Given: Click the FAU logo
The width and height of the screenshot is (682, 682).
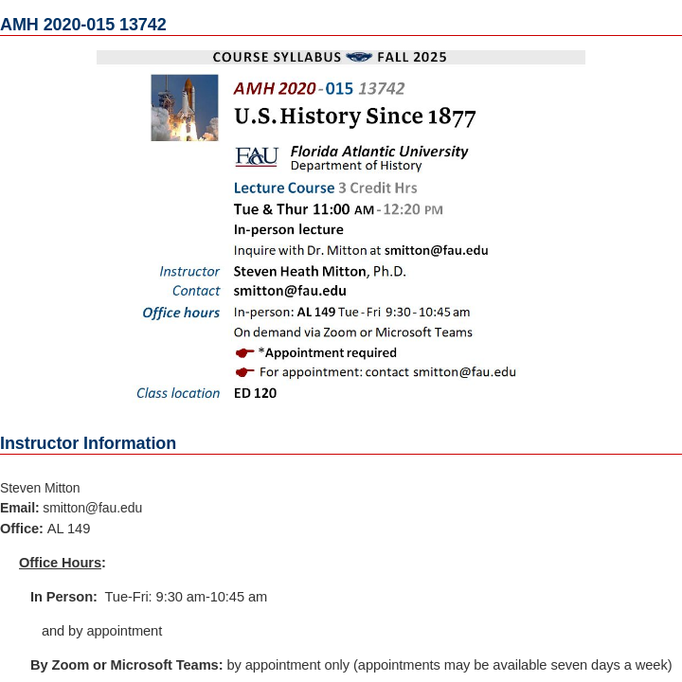Looking at the screenshot, I should click(x=256, y=157).
